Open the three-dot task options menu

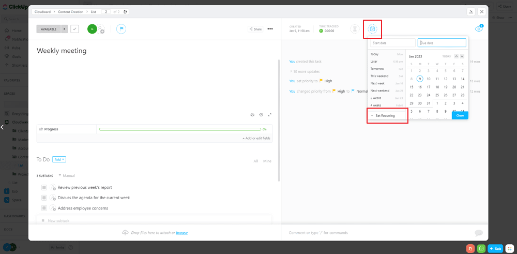point(270,29)
